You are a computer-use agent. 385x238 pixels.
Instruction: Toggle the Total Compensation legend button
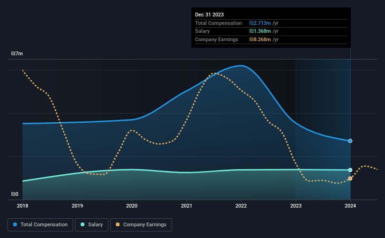point(40,225)
